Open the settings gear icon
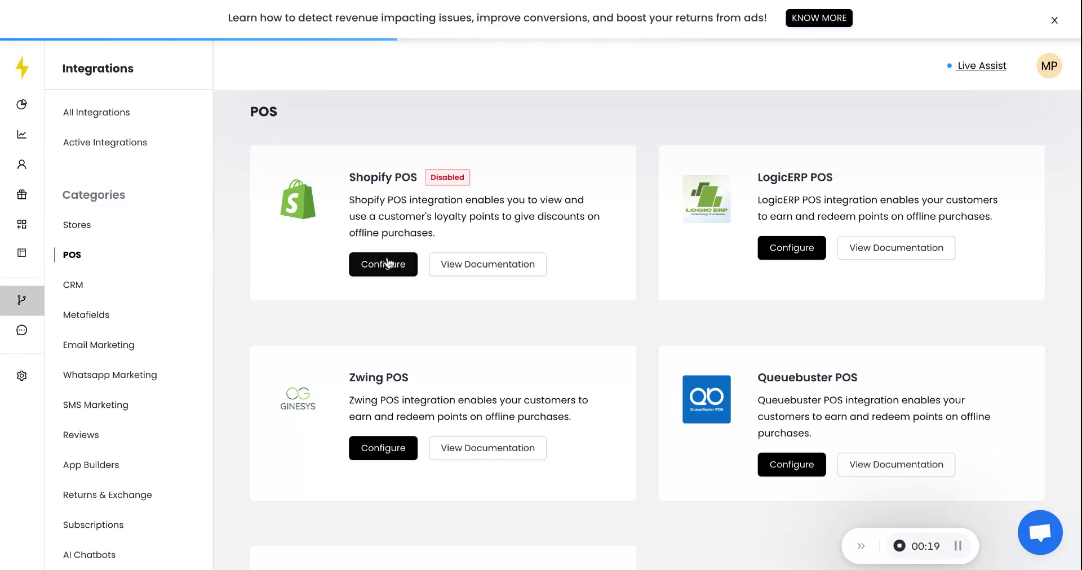Image resolution: width=1082 pixels, height=570 pixels. point(21,376)
